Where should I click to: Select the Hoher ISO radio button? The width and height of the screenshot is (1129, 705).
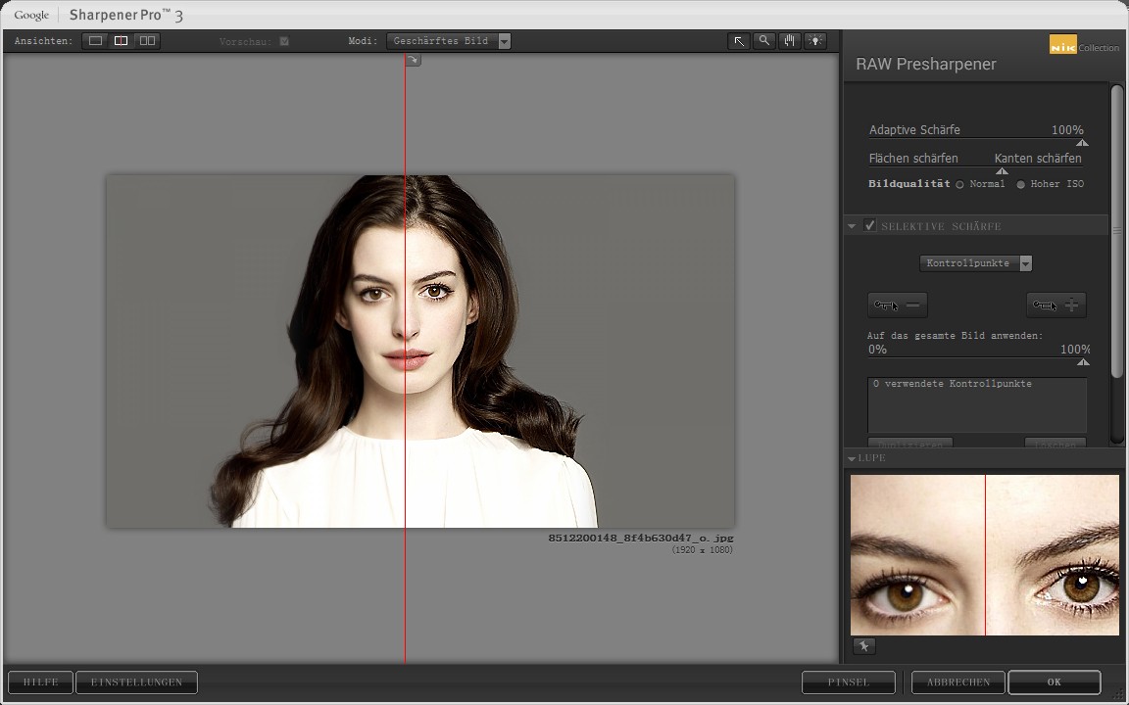click(1019, 184)
